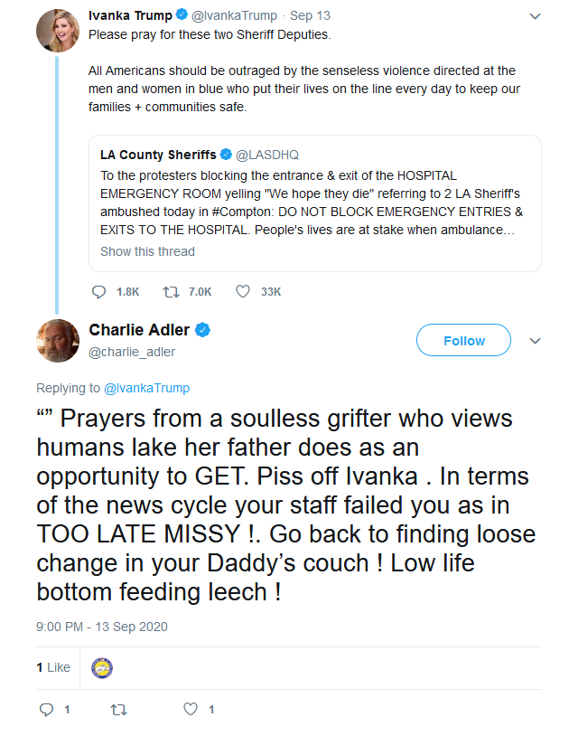Open the avatar of the user who liked

tap(101, 668)
